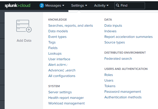This screenshot has width=158, height=109.
Task: Open the Tags settings page
Action: [52, 42]
